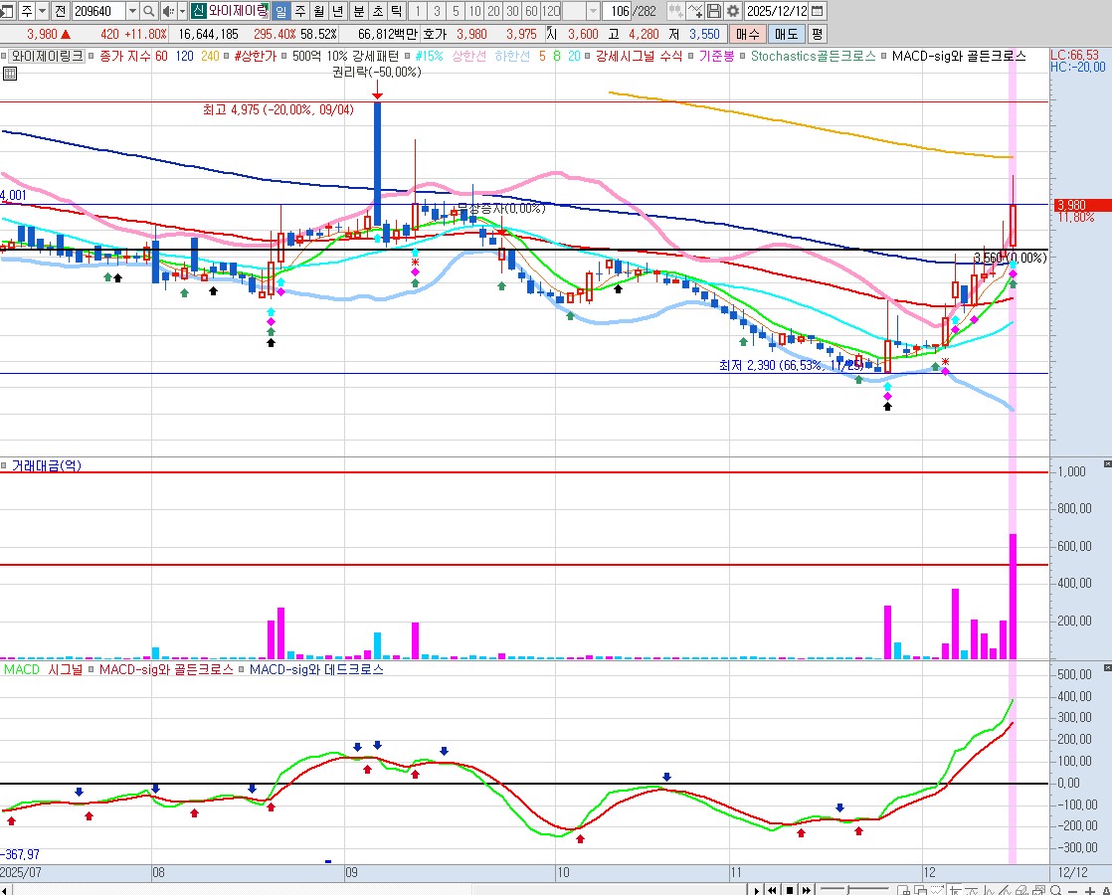1112x895 pixels.
Task: Choose the 120 interval button
Action: (x=551, y=11)
